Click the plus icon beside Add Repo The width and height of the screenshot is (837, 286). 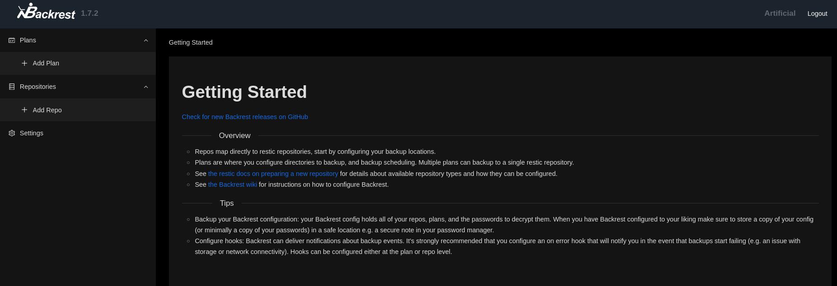24,110
